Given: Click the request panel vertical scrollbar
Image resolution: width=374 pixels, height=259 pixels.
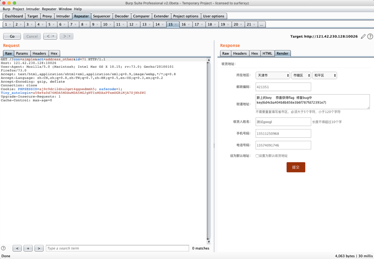Looking at the screenshot, I should pos(209,151).
